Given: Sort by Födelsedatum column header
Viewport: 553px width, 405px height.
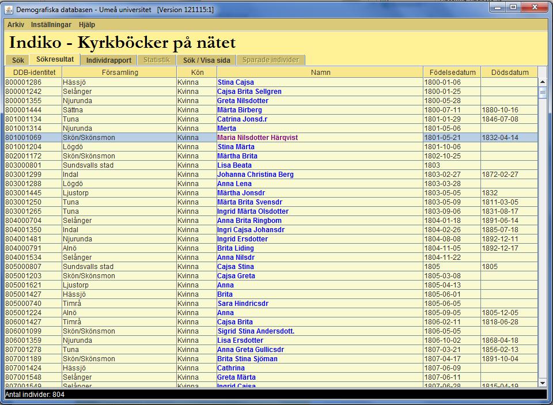Looking at the screenshot, I should point(453,73).
